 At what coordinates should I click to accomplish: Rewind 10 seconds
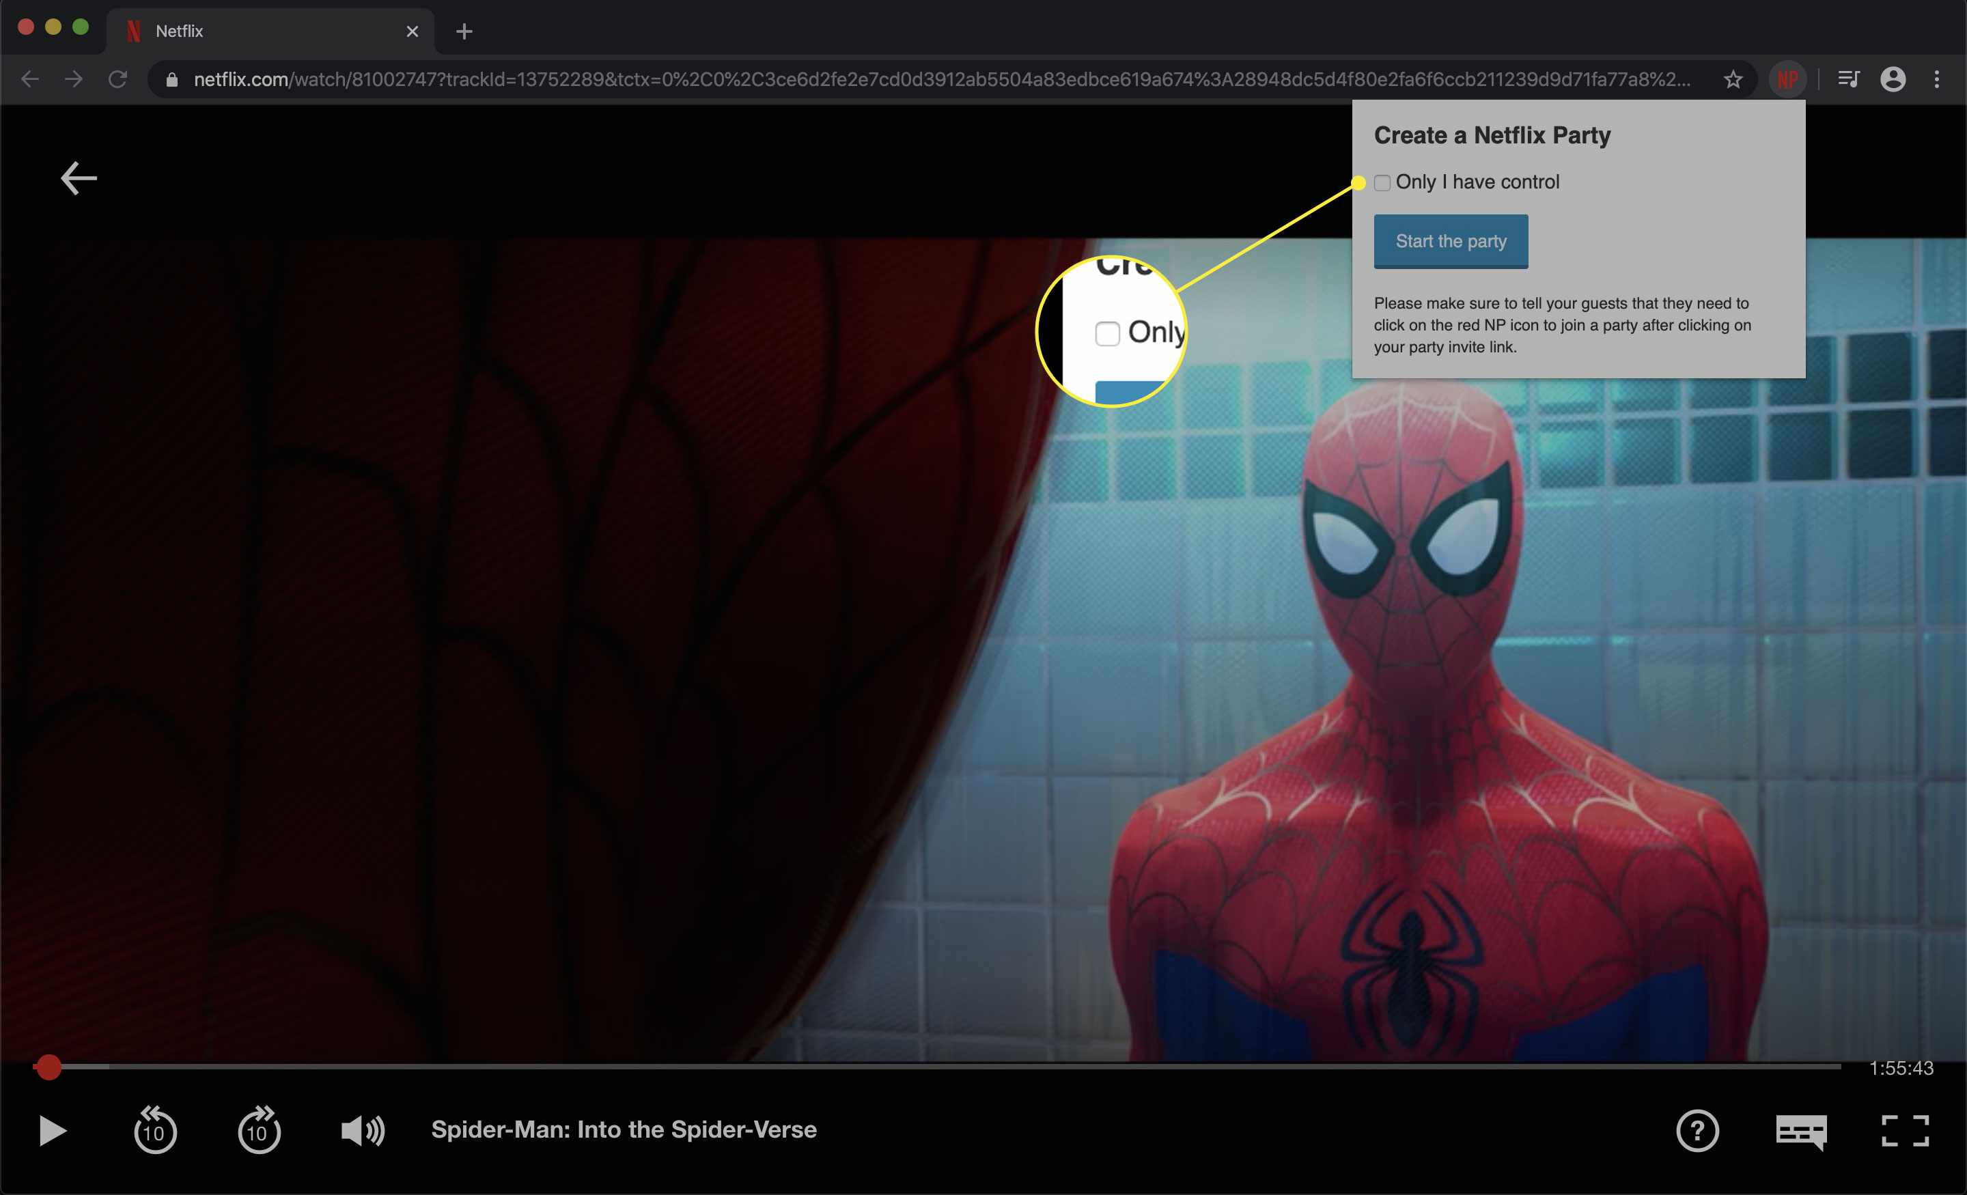[155, 1129]
